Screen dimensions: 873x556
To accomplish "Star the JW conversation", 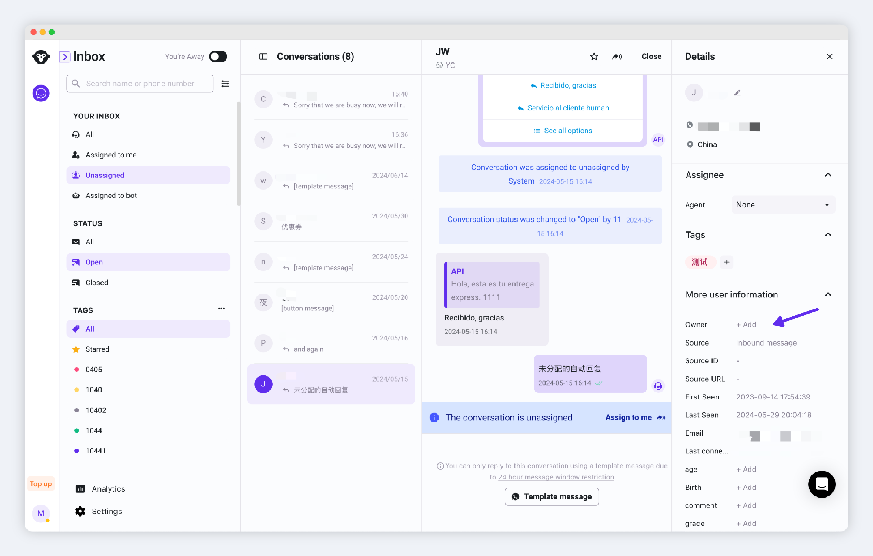I will (594, 57).
